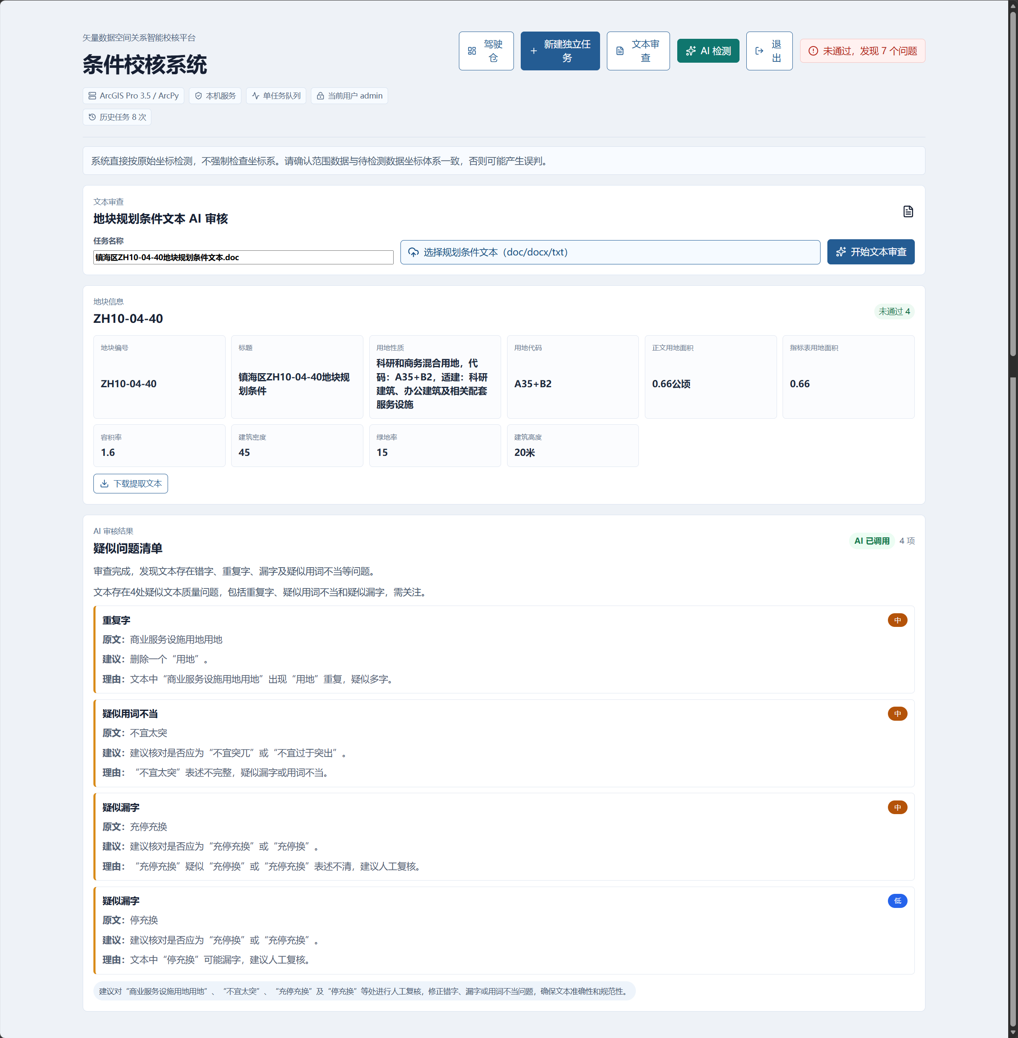1018x1038 pixels.
Task: Click the 未通过 4 badge
Action: pyautogui.click(x=894, y=311)
